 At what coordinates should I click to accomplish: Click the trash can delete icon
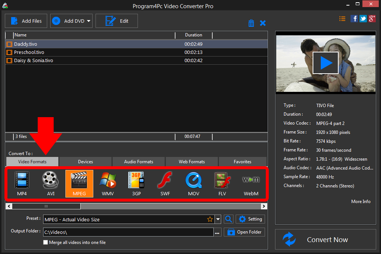click(x=251, y=23)
